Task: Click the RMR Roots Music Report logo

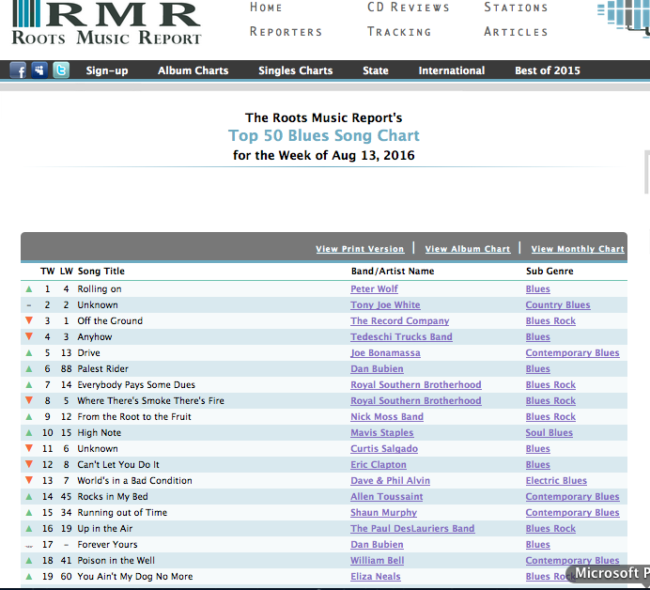Action: (x=106, y=23)
